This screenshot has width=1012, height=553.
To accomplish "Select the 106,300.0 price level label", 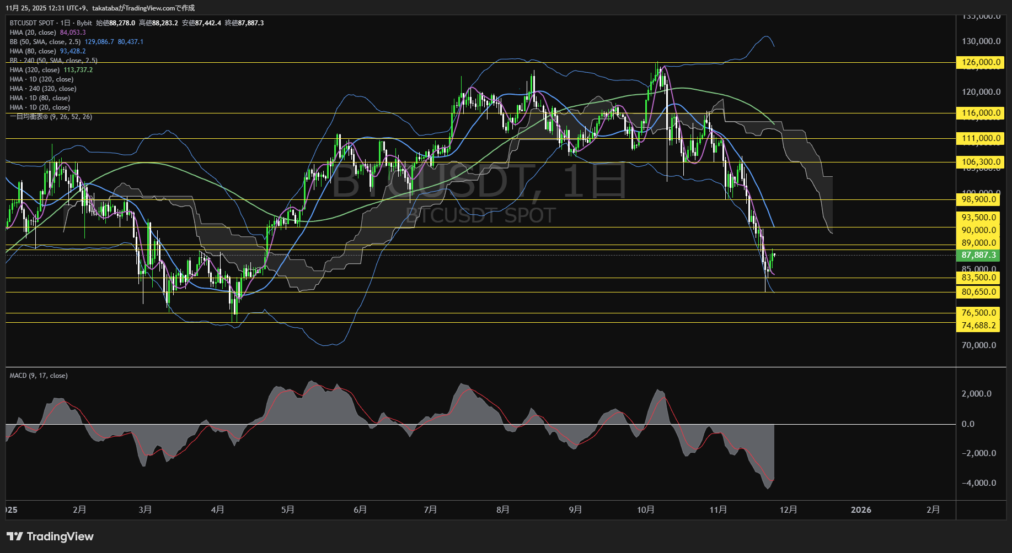I will click(981, 162).
